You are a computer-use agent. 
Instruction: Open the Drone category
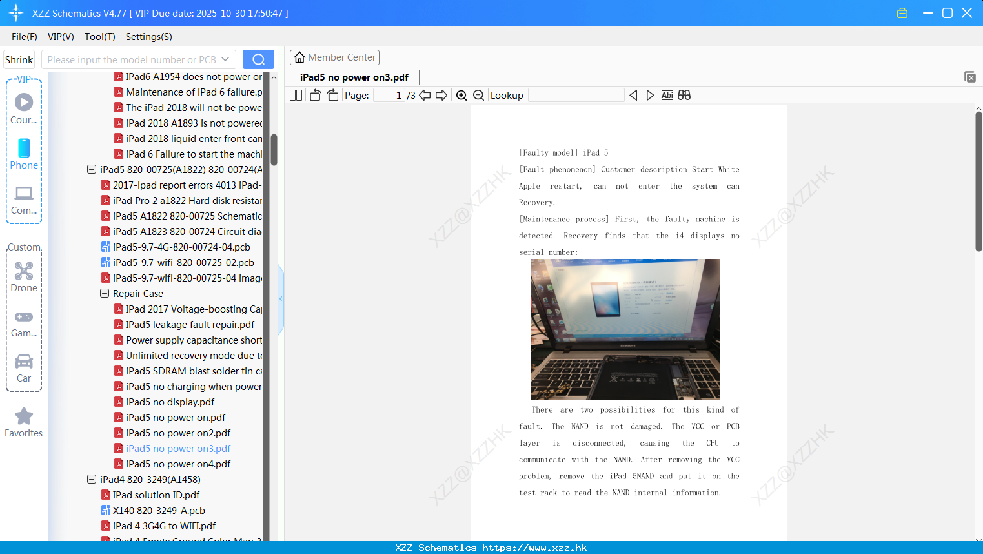coord(24,277)
